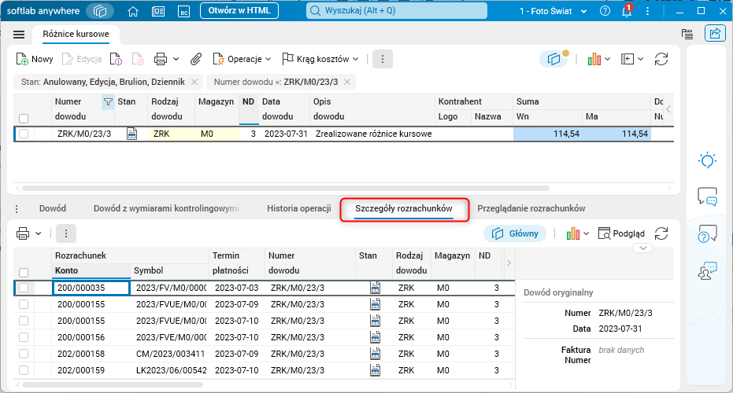733x393 pixels.
Task: Open the help question mark icon
Action: pos(605,11)
